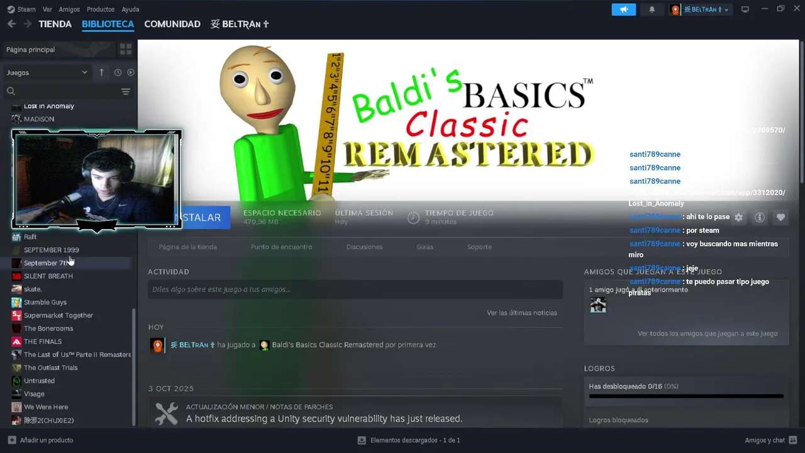Select Visage in game list
Image resolution: width=805 pixels, height=453 pixels.
34,394
